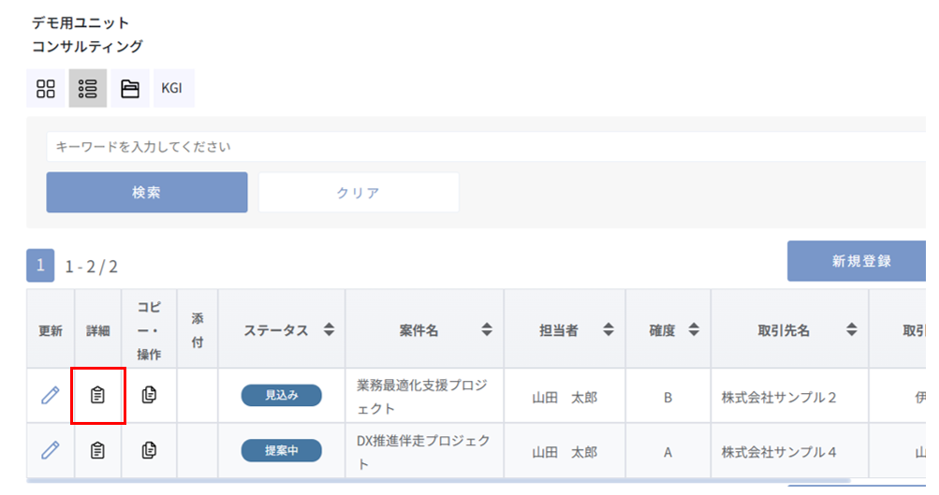939x495 pixels.
Task: Open details for 業務最適化支援プロジェクト
Action: point(97,396)
